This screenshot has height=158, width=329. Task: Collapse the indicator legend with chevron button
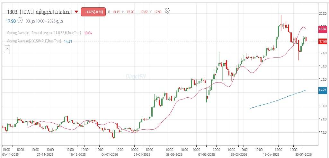pyautogui.click(x=7, y=50)
